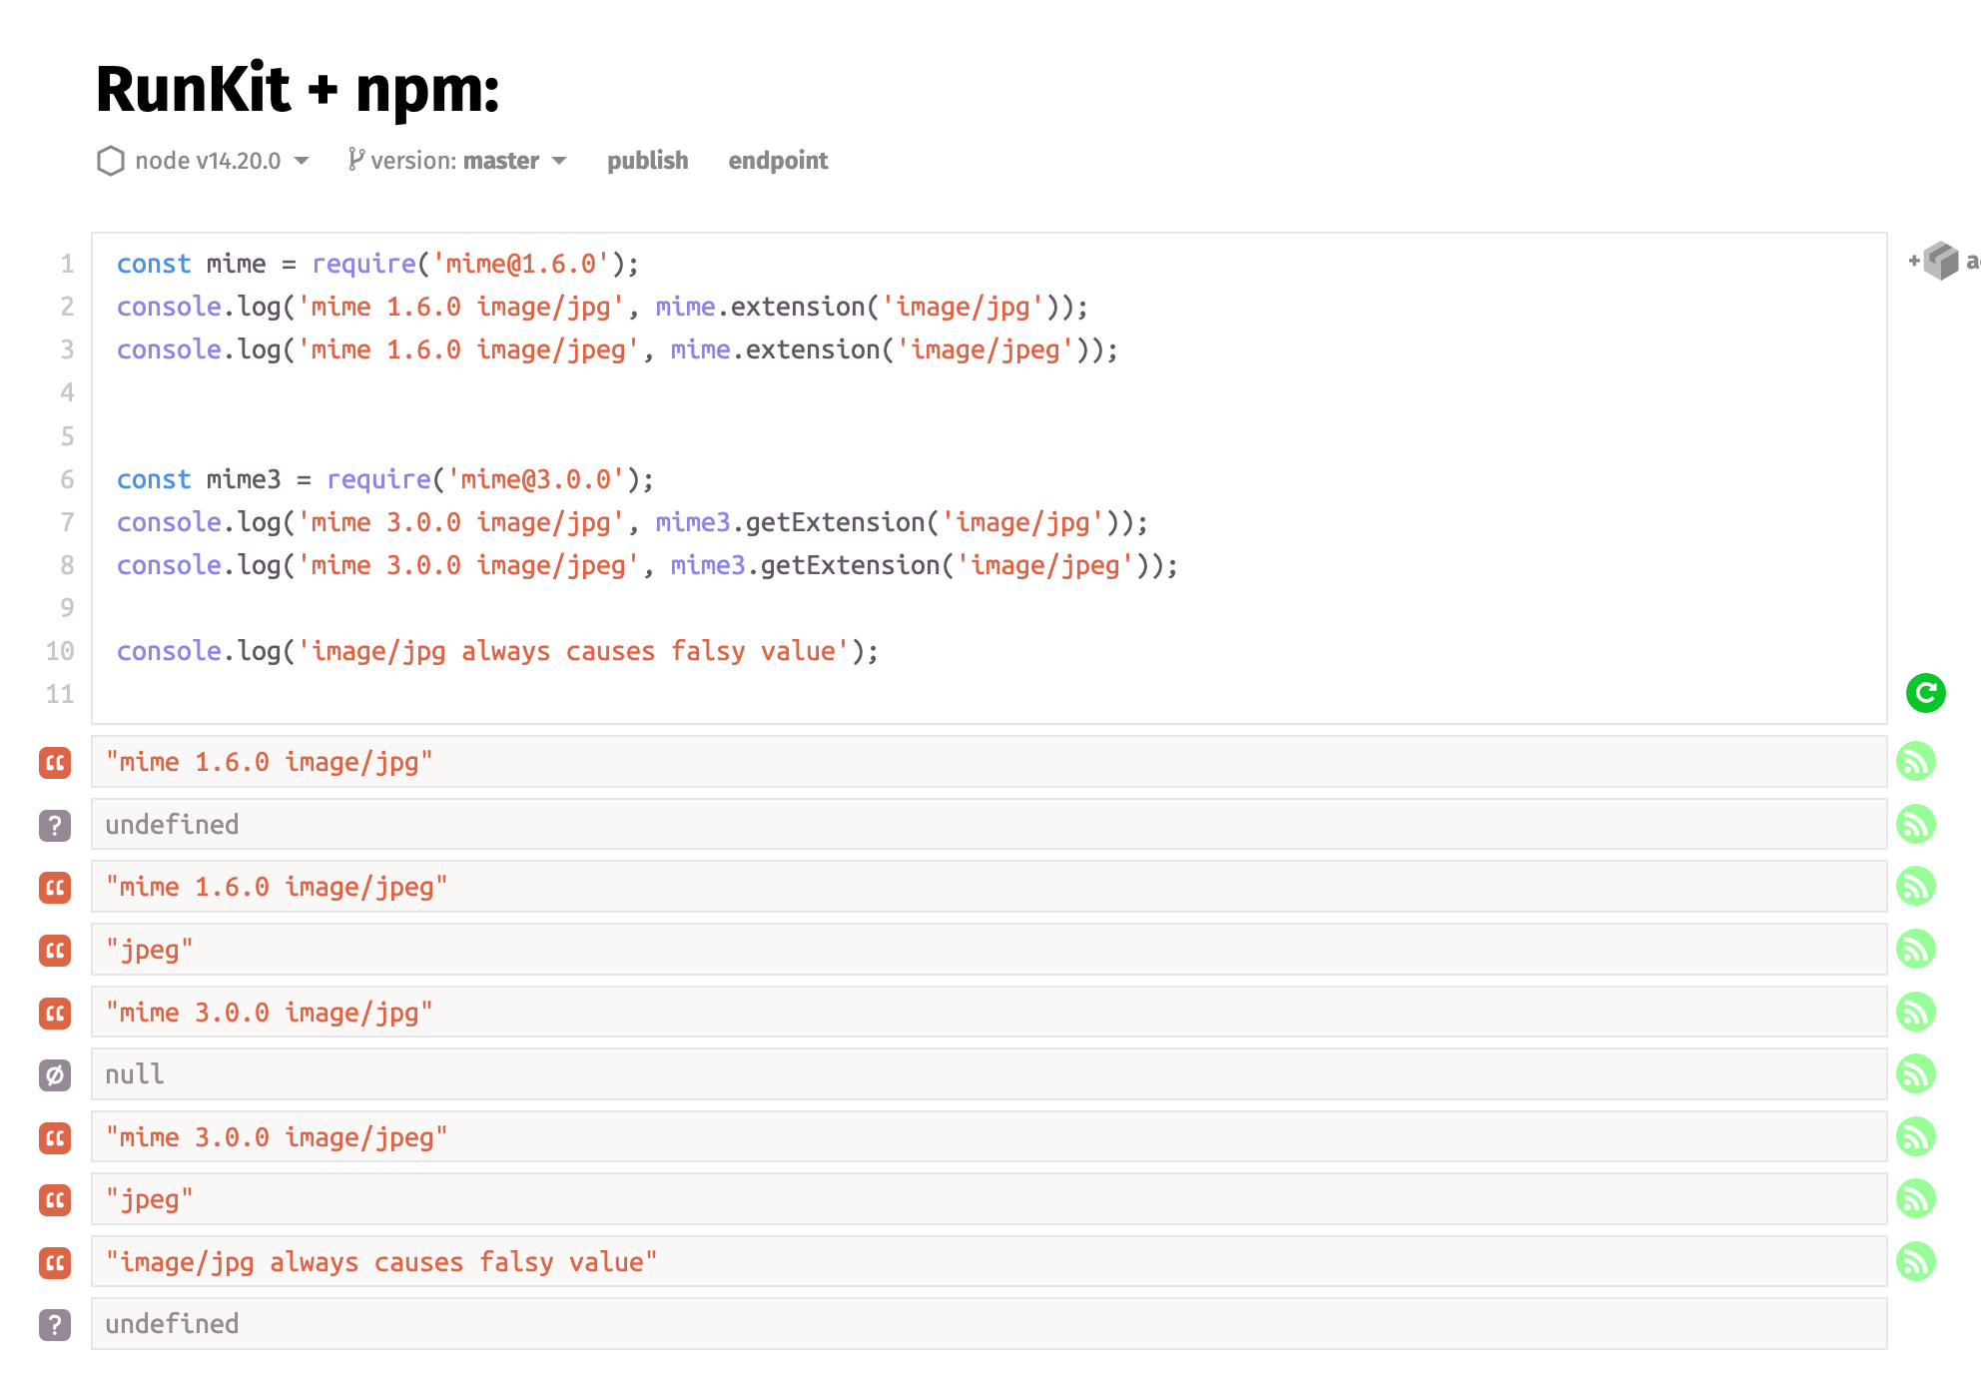The height and width of the screenshot is (1386, 1981).
Task: Select endpoint from the header menu
Action: click(x=778, y=160)
